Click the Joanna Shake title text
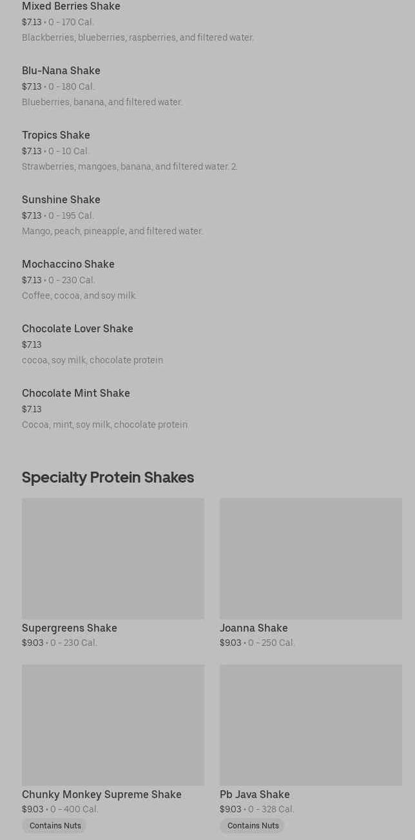 coord(254,628)
